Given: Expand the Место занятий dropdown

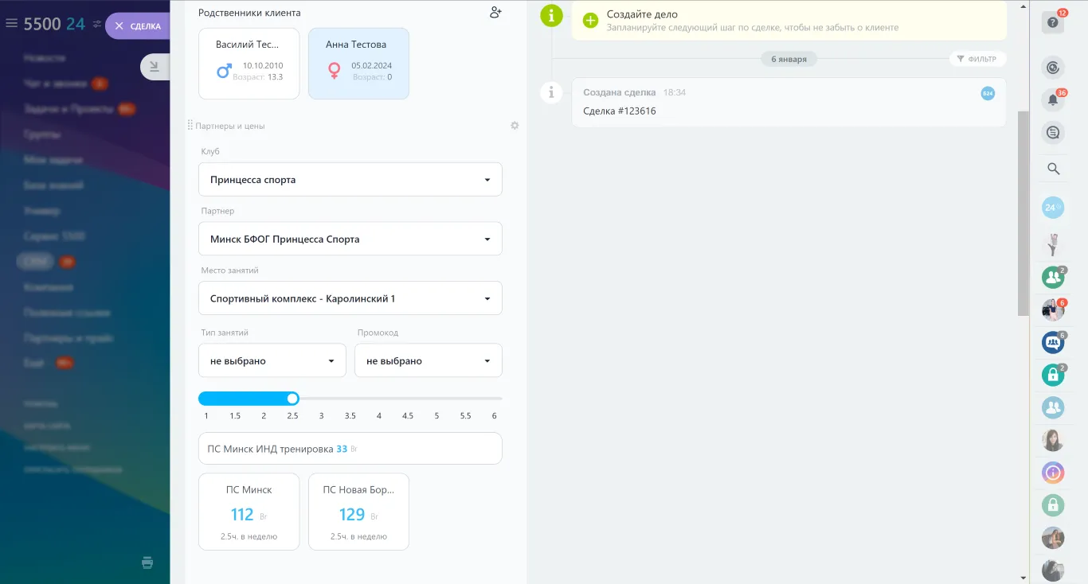Looking at the screenshot, I should coord(350,298).
